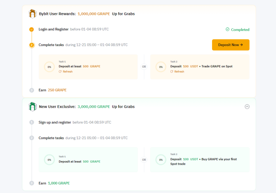Screen dimensions: 276x193
Task: Click the orange step 2 circle
Action: point(32,45)
